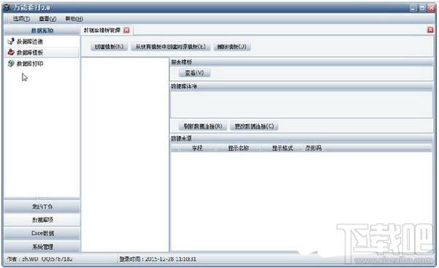Click the app logo in the title bar

tap(7, 7)
